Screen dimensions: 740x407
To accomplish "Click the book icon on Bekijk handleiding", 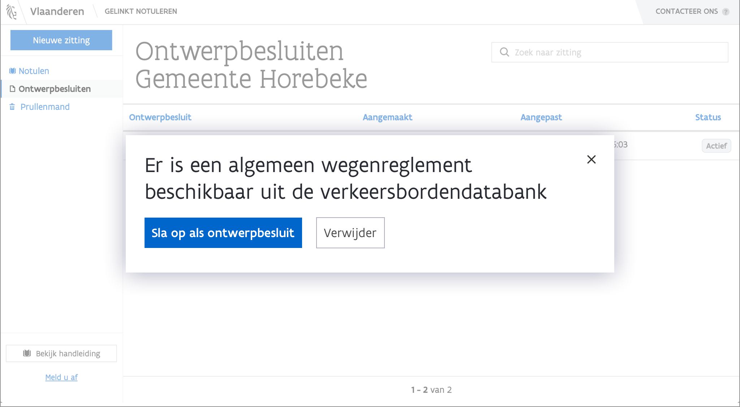I will coord(27,354).
